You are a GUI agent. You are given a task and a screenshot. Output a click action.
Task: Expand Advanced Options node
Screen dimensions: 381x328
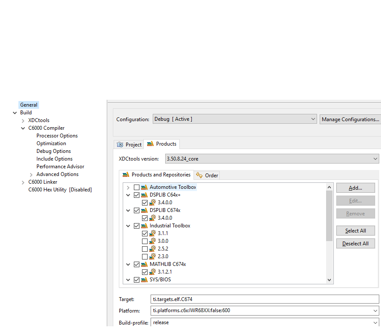(31, 175)
